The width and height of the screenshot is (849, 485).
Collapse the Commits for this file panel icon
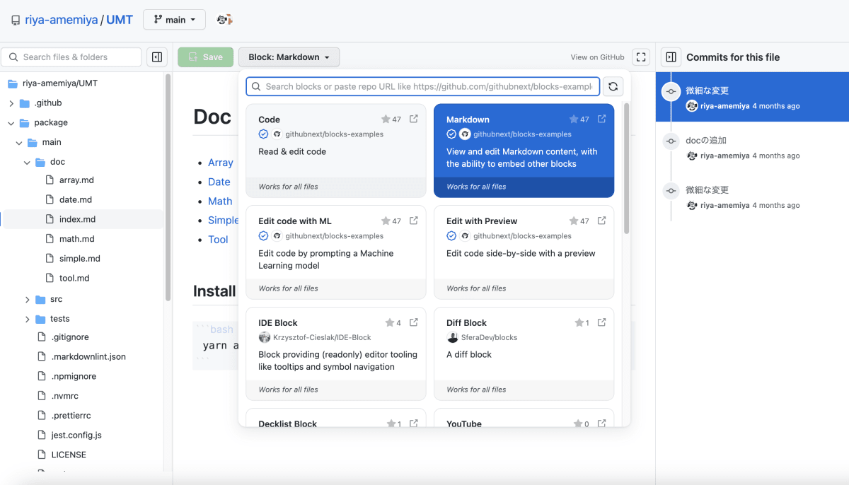tap(671, 57)
